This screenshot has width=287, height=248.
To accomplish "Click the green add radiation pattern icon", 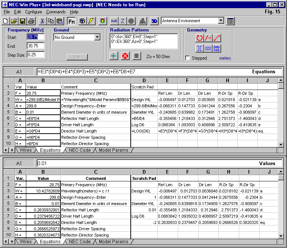I will click(114, 56).
